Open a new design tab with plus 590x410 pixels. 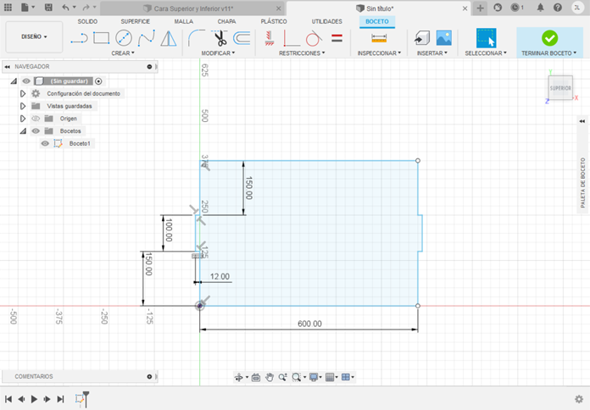click(x=480, y=8)
